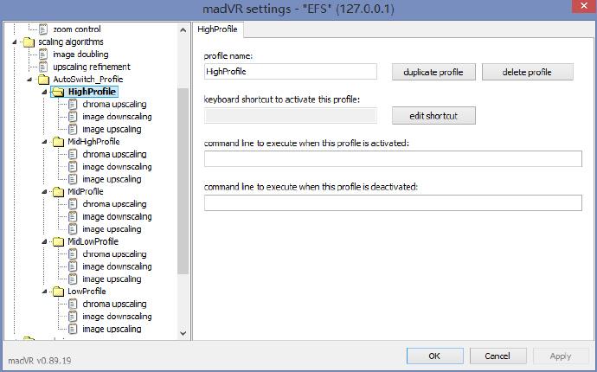Screen dimensions: 597x372
Task: Select the image doubling page icon
Action: pos(44,55)
